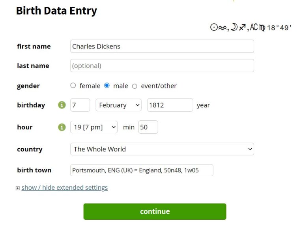The height and width of the screenshot is (226, 303).
Task: Open the birth month dropdown
Action: (118, 105)
